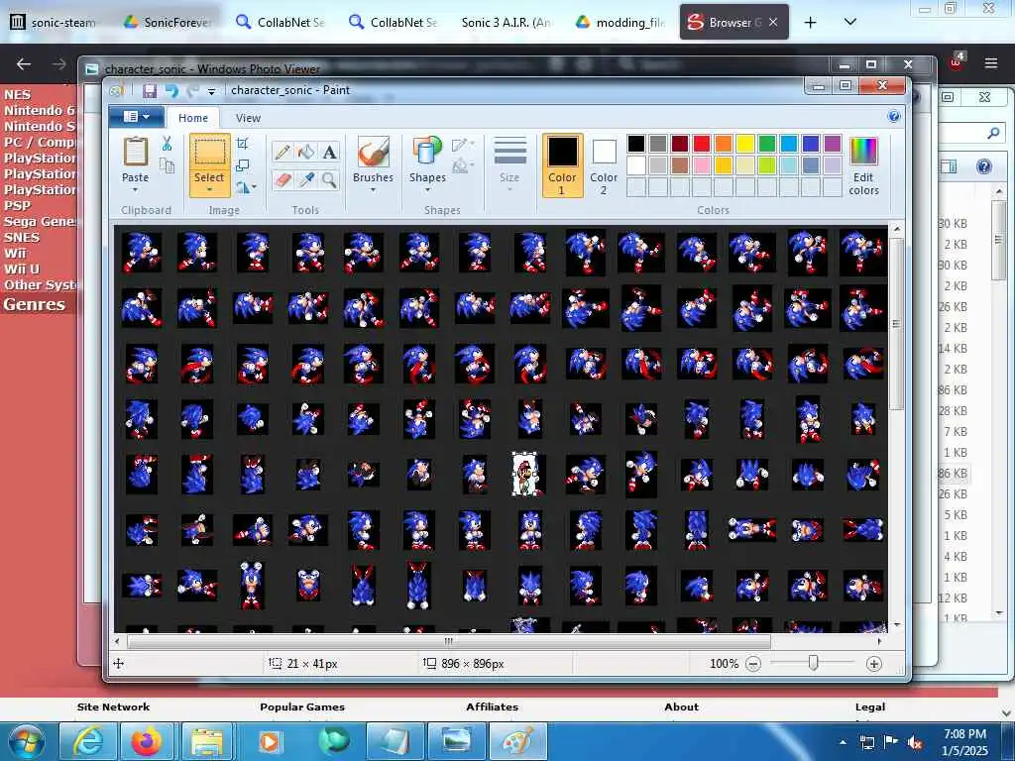Click the Cut scissors icon

tap(167, 144)
